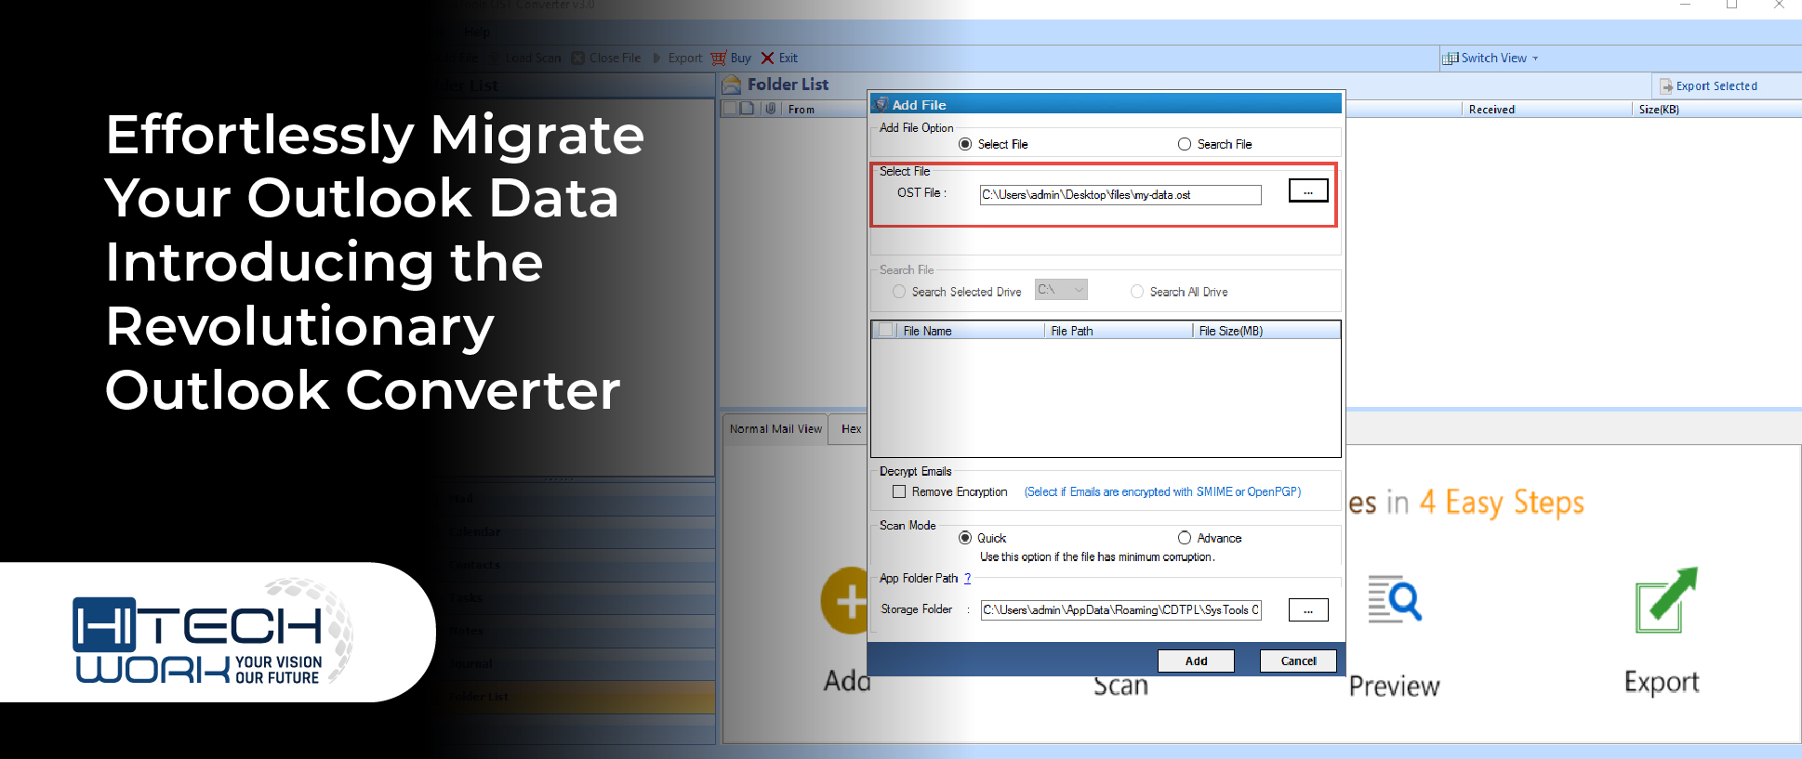Click Load Scan in the toolbar
This screenshot has width=1802, height=759.
coord(533,58)
